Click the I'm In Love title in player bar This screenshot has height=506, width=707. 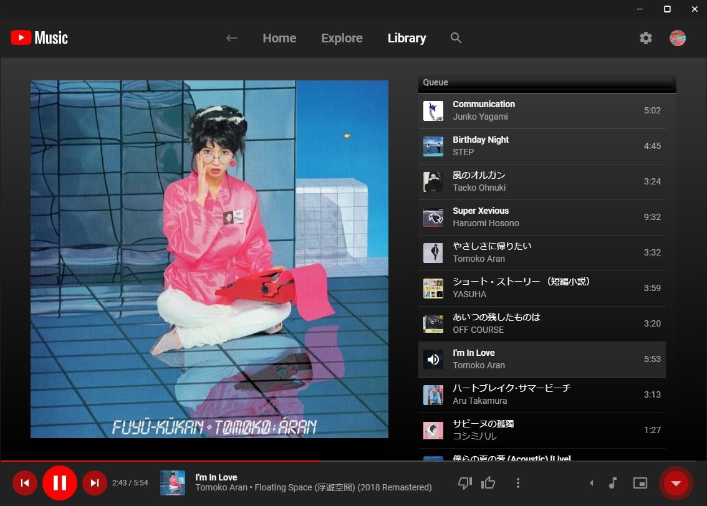[216, 477]
